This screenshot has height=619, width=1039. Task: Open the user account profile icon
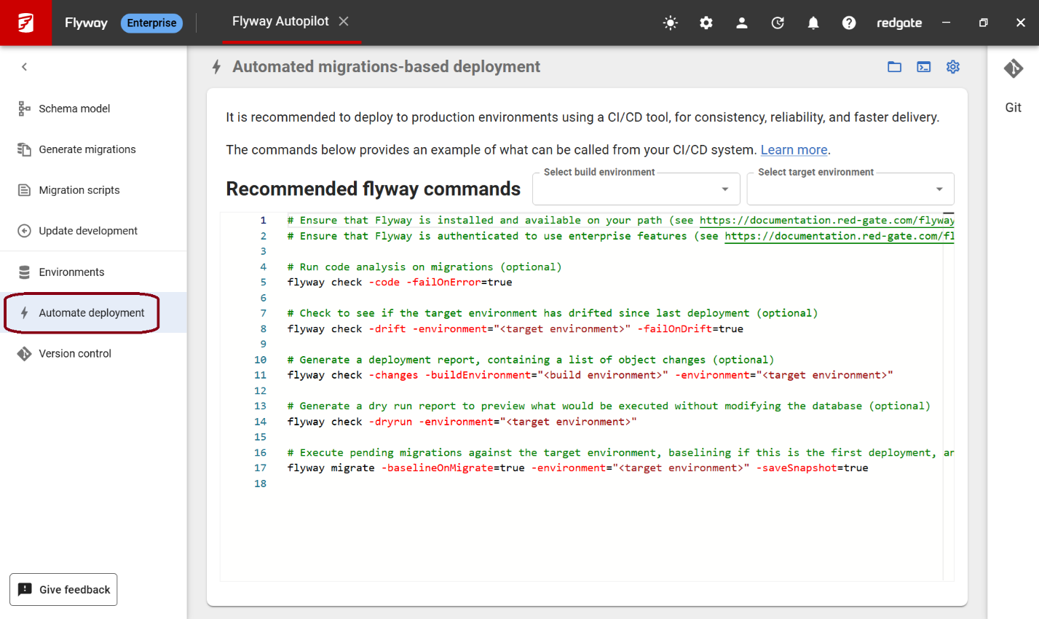tap(741, 23)
